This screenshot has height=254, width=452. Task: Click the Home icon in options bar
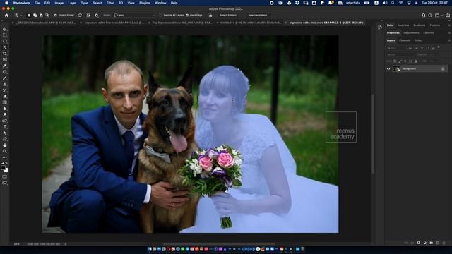pyautogui.click(x=6, y=16)
